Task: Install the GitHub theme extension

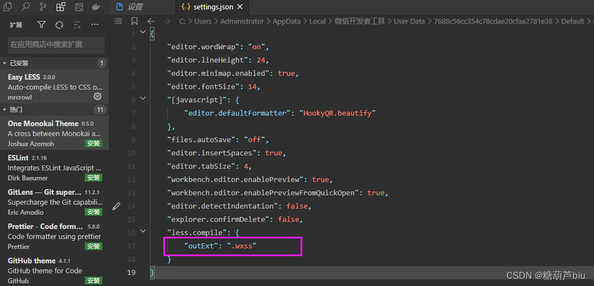Action: pyautogui.click(x=94, y=280)
